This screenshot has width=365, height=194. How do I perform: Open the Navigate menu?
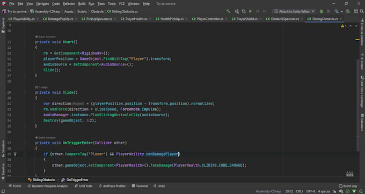(42, 4)
